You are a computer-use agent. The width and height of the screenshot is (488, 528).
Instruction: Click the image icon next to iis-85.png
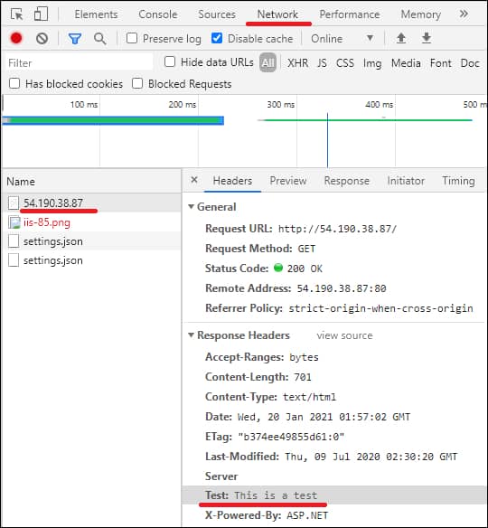tap(14, 222)
